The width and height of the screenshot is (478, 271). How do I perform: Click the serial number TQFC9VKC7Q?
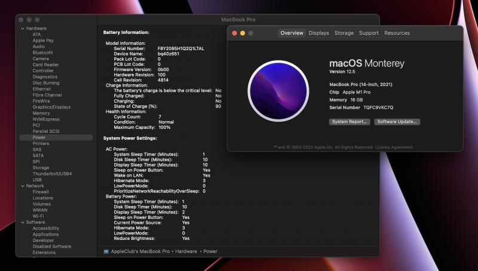(x=378, y=107)
